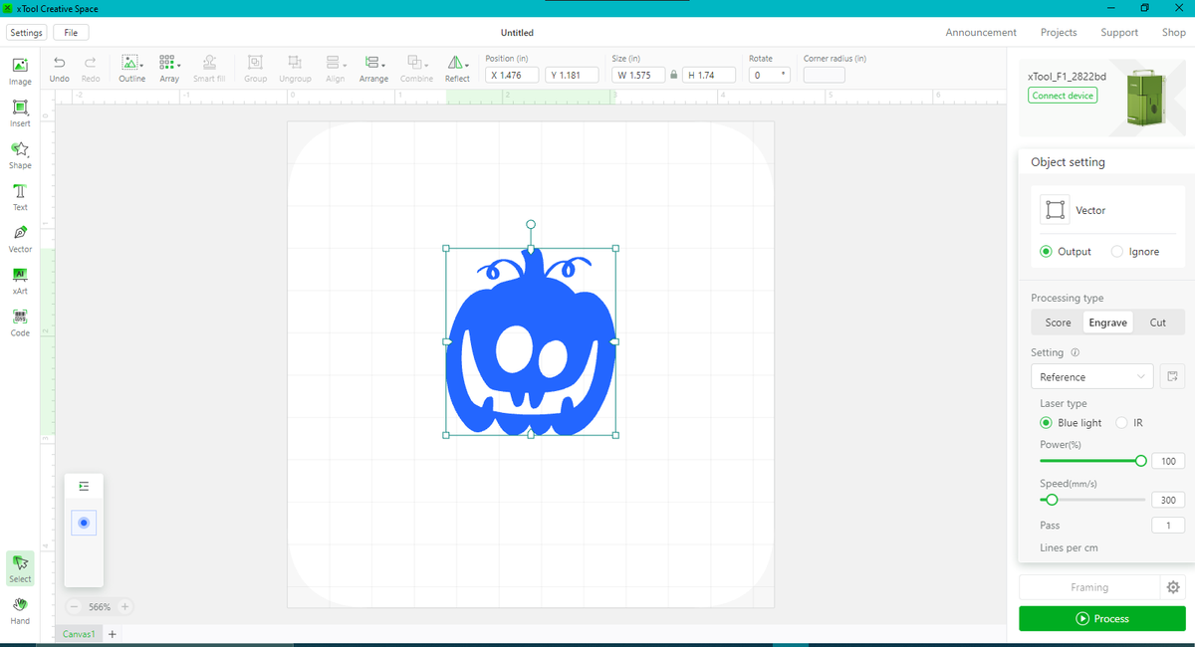Select the Vector pen tool

[x=20, y=234]
